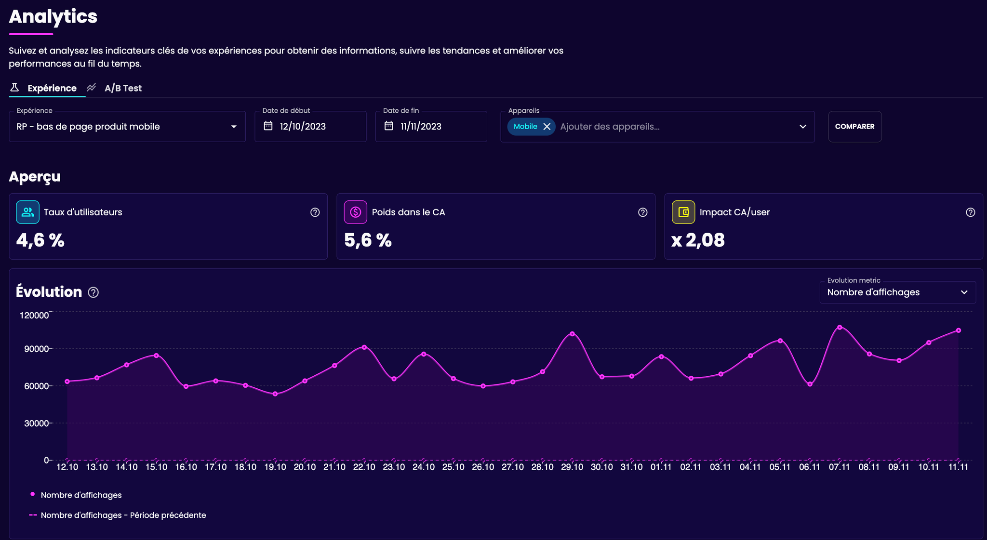The width and height of the screenshot is (987, 540).
Task: Open help for Impact CA/user
Action: click(x=971, y=212)
